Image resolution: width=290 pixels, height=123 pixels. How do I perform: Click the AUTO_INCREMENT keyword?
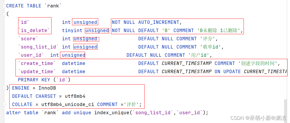pyautogui.click(x=159, y=23)
